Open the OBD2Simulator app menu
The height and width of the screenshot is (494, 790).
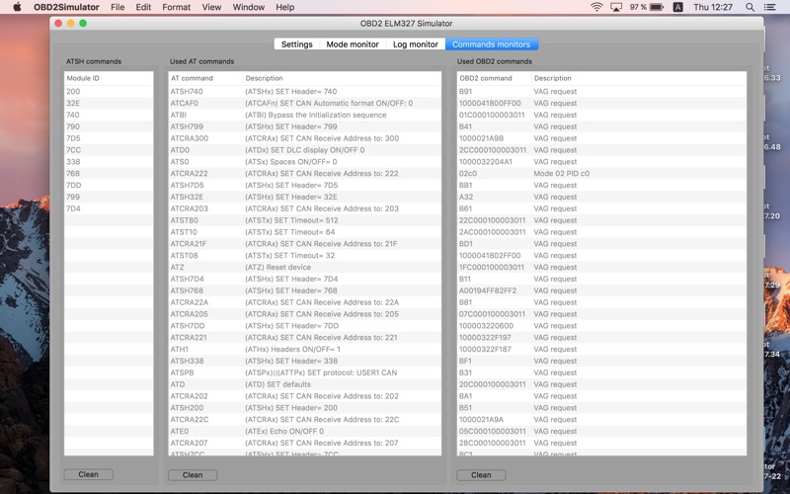(x=66, y=7)
